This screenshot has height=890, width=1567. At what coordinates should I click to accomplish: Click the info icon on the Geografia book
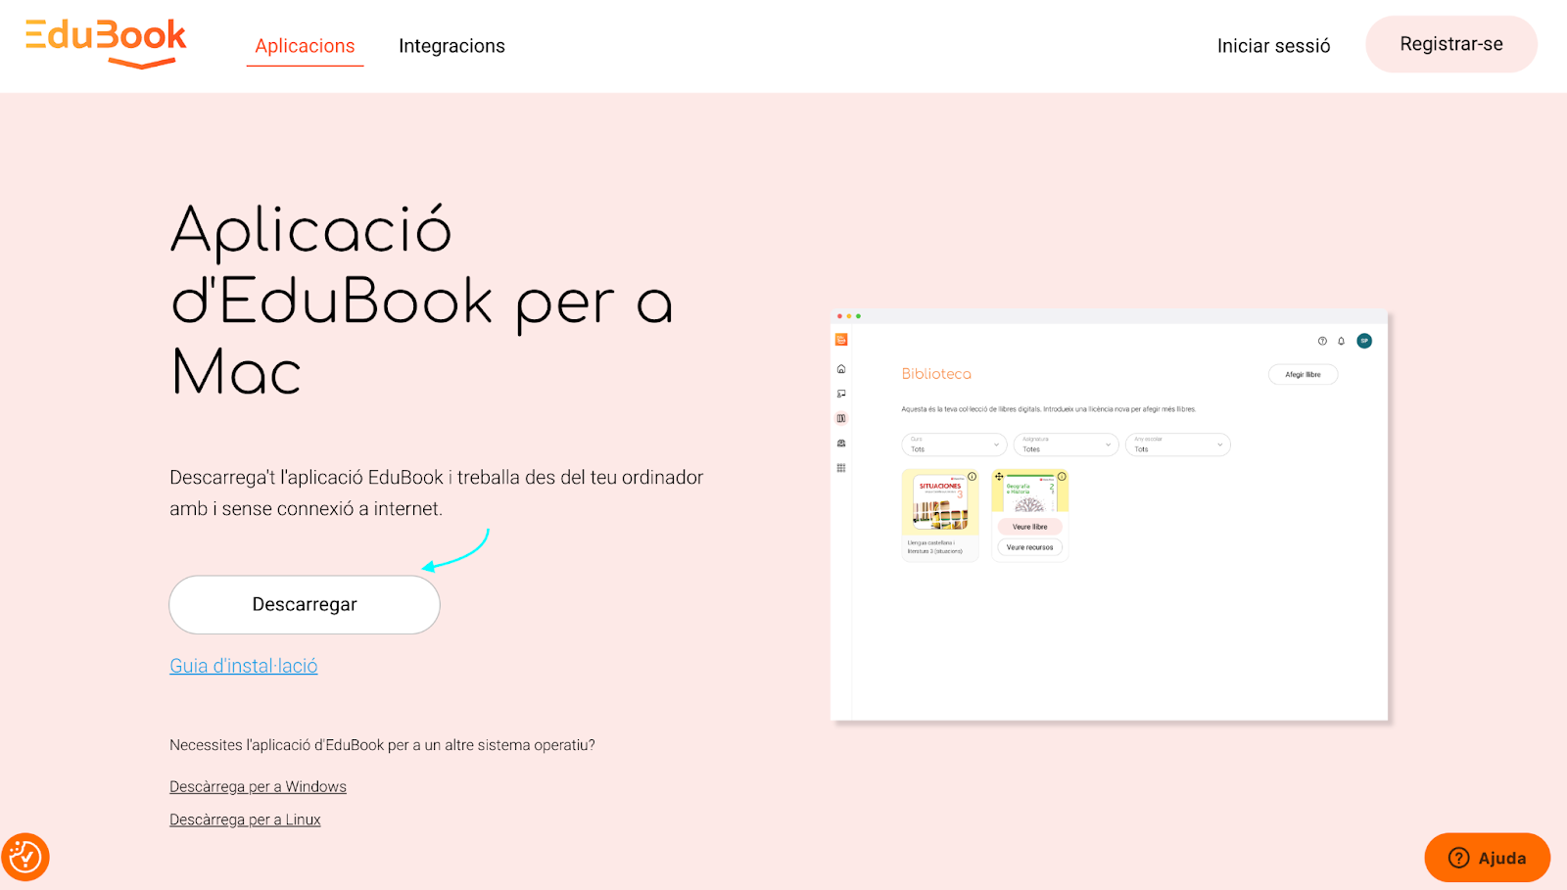pyautogui.click(x=1062, y=477)
